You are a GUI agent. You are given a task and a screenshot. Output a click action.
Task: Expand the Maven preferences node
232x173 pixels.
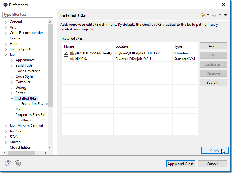[6, 142]
